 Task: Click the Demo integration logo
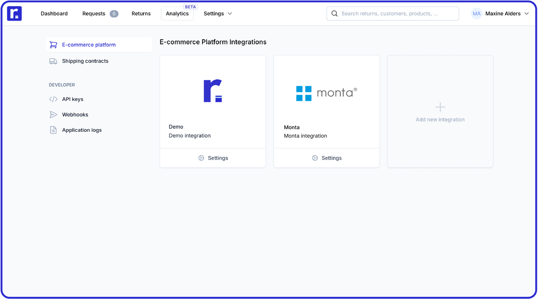(213, 91)
